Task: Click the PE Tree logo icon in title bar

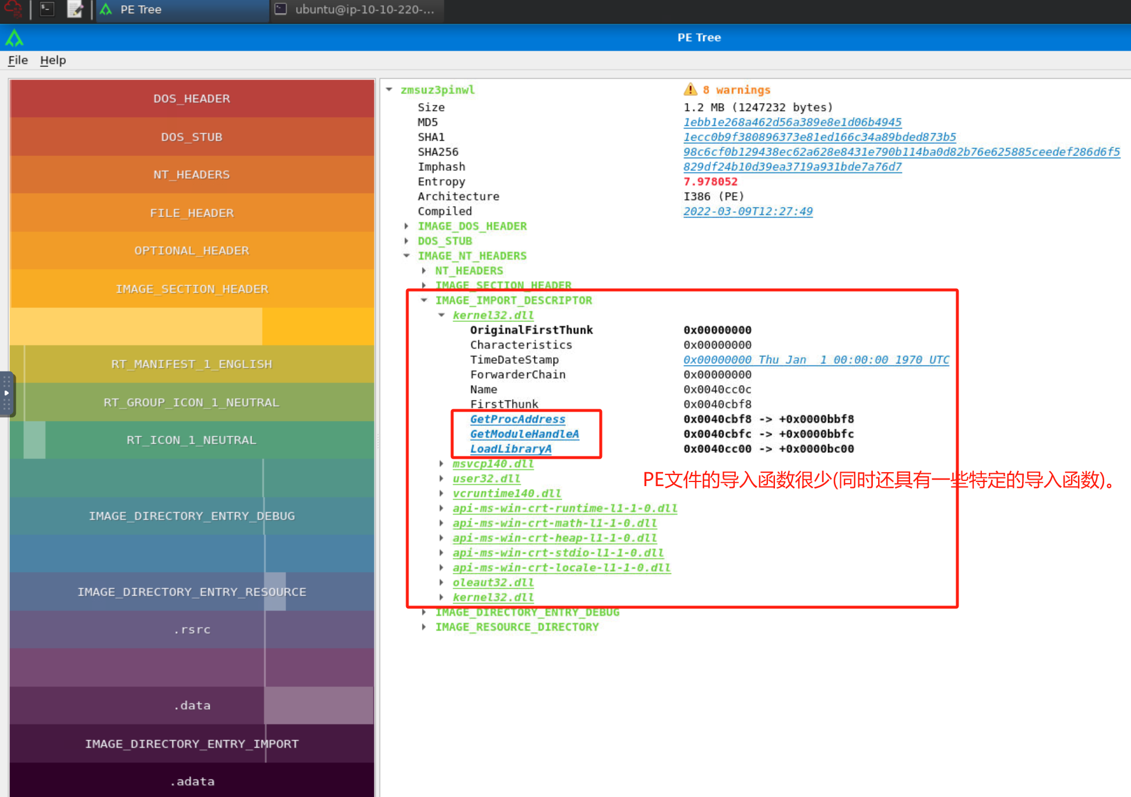Action: tap(15, 38)
